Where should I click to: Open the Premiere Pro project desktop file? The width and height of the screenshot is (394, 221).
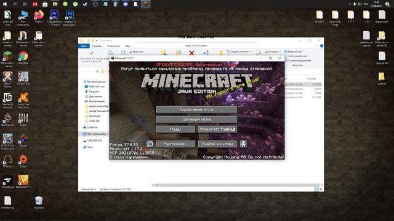point(54,18)
